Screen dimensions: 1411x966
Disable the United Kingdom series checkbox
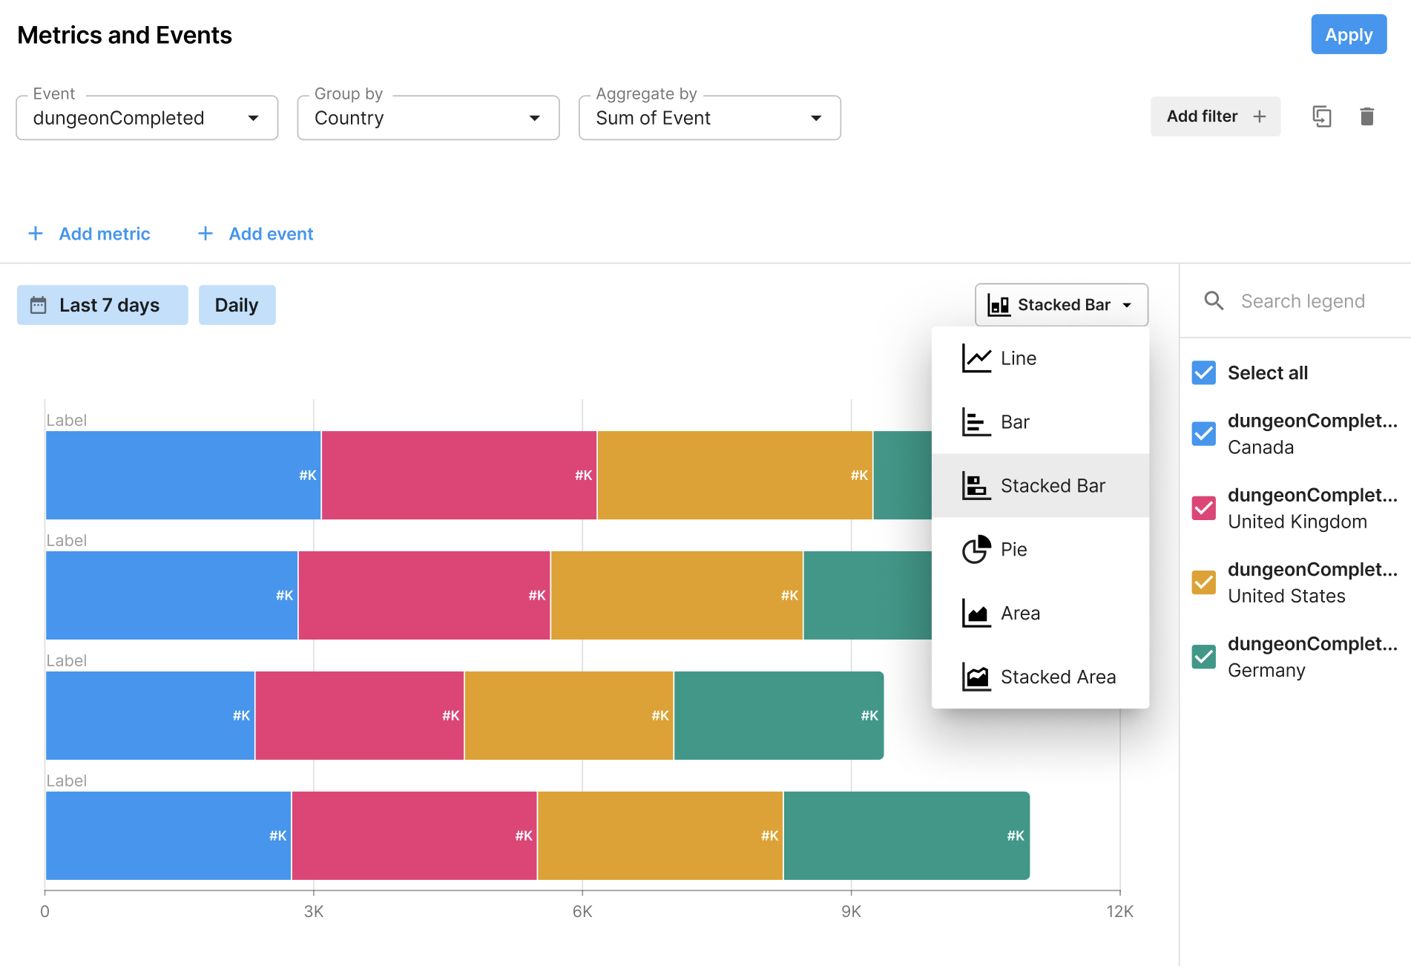1203,507
